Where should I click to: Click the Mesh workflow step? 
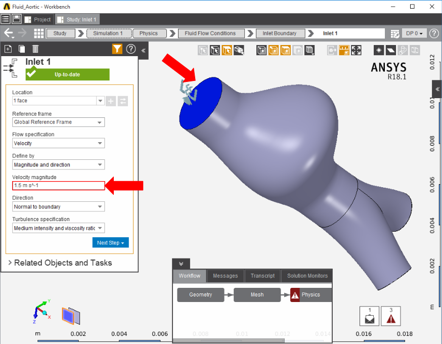[257, 294]
